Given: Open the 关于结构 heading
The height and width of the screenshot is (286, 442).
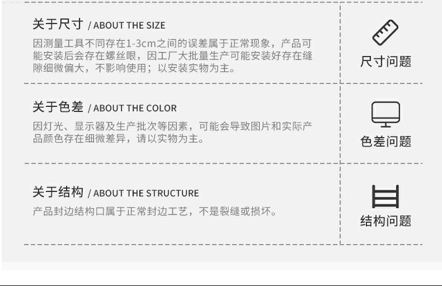Looking at the screenshot, I should [58, 192].
